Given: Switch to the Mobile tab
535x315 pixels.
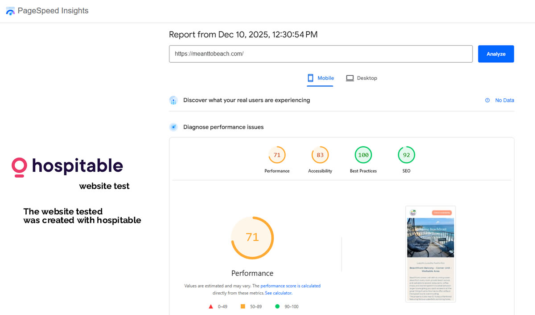Looking at the screenshot, I should 321,78.
